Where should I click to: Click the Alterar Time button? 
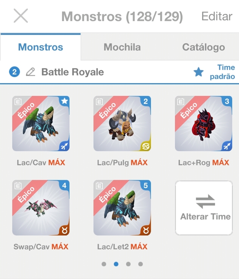pyautogui.click(x=204, y=208)
